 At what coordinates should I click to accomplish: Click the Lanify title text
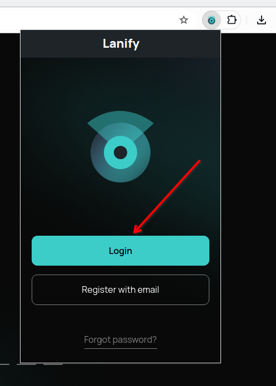pyautogui.click(x=121, y=44)
